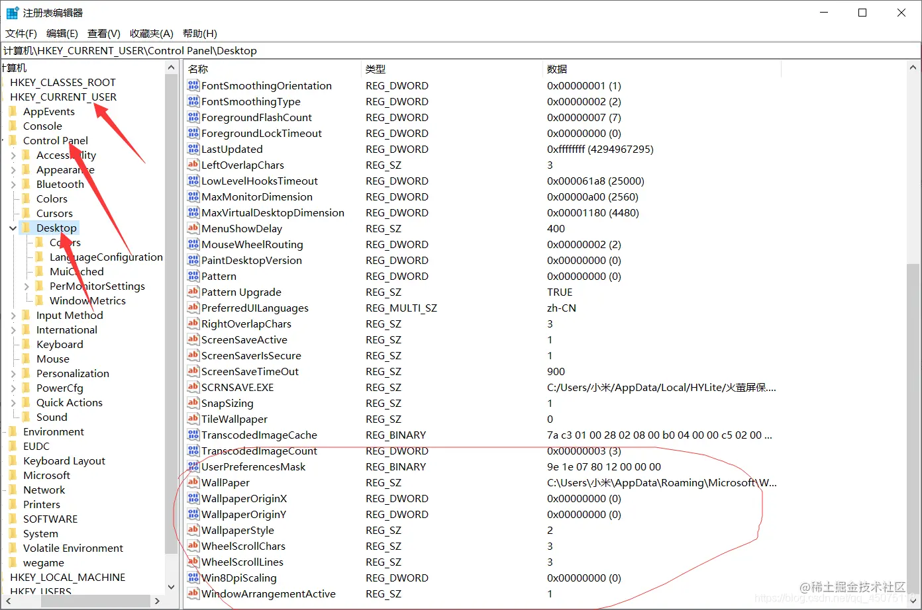Click the string icon beside SCRNSAVE.EXE
The height and width of the screenshot is (610, 922).
point(193,387)
